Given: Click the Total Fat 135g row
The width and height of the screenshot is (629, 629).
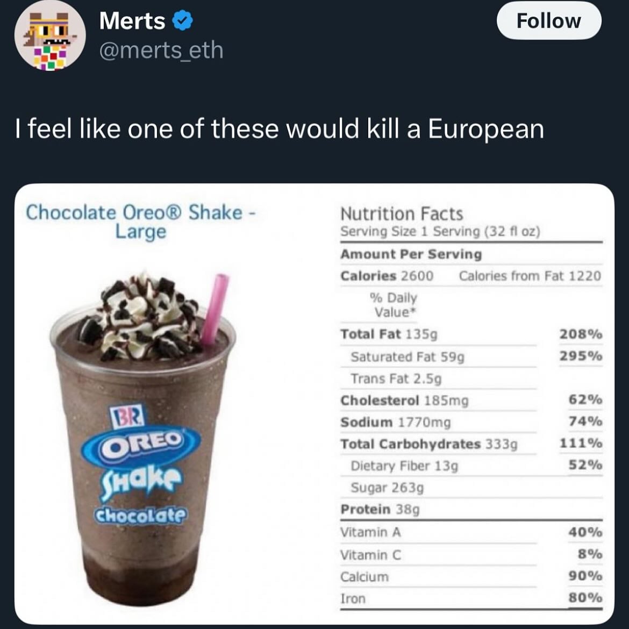Looking at the screenshot, I should click(x=389, y=334).
